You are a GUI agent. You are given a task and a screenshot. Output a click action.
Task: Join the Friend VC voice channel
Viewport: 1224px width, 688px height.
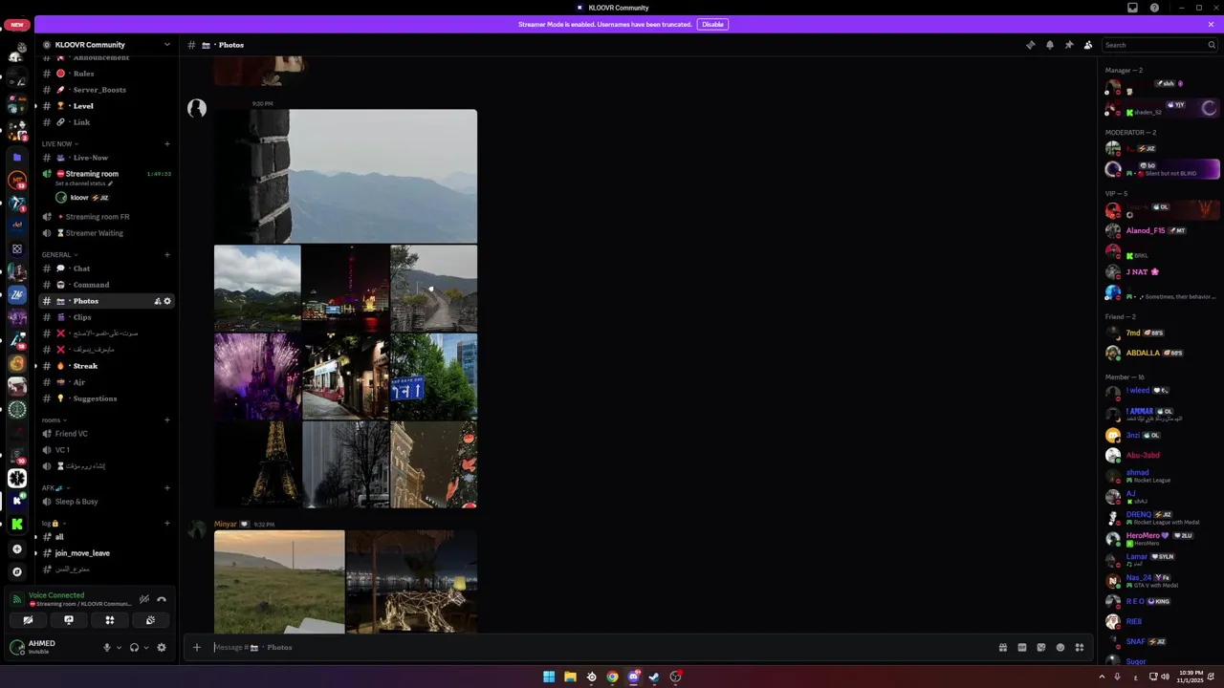pos(106,434)
